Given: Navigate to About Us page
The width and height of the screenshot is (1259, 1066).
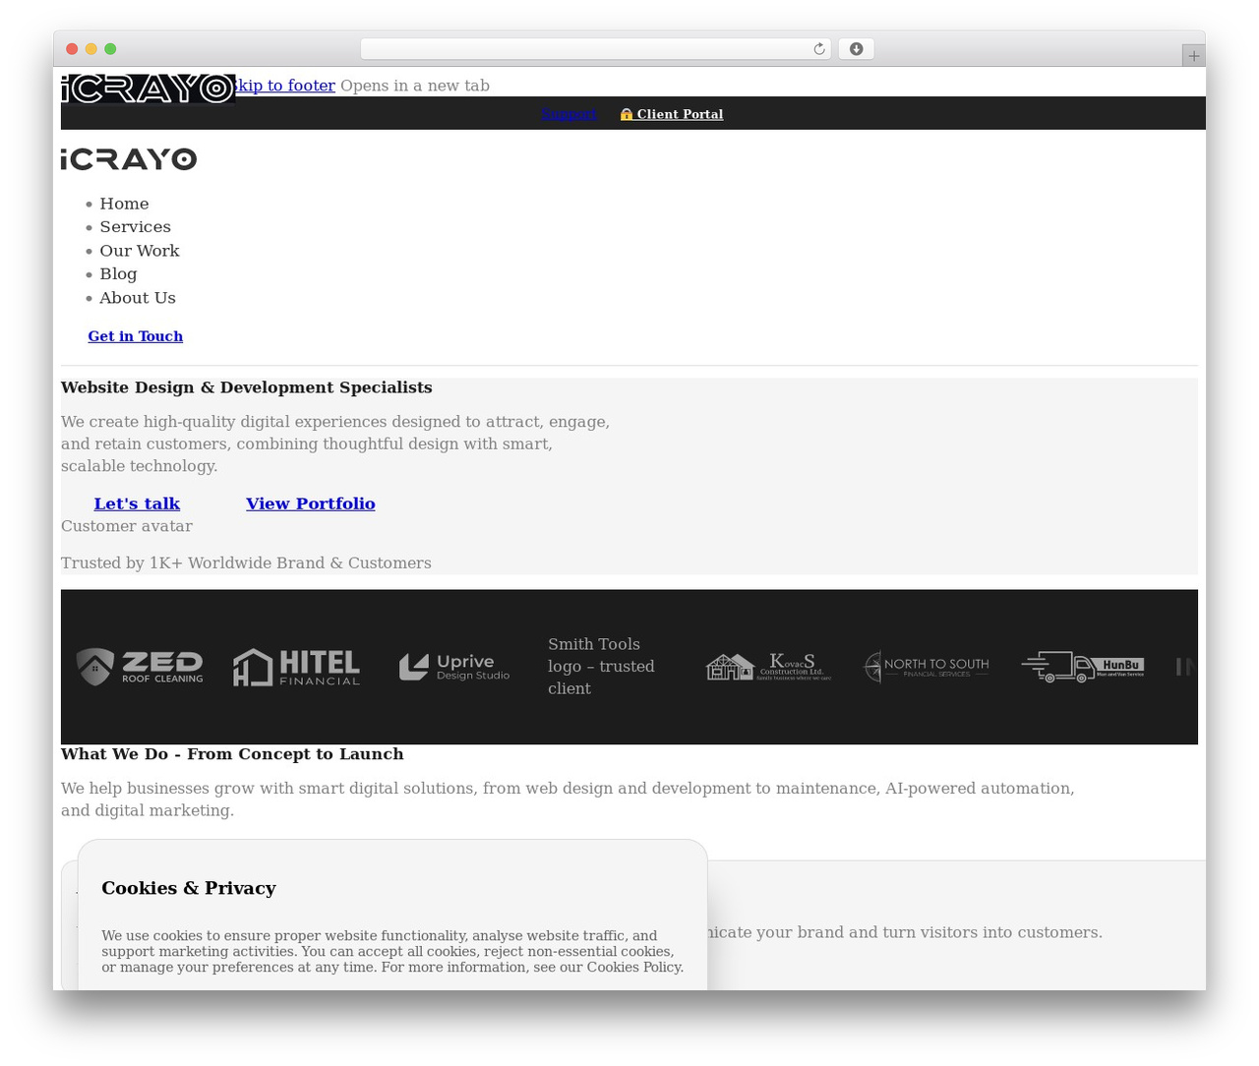Looking at the screenshot, I should [x=138, y=298].
